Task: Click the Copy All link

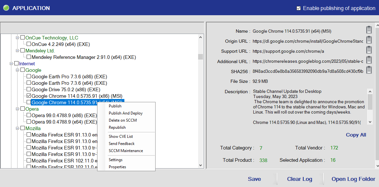Action: pyautogui.click(x=356, y=135)
